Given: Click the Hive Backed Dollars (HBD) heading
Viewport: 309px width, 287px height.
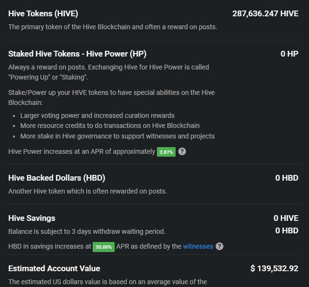Looking at the screenshot, I should 57,178.
